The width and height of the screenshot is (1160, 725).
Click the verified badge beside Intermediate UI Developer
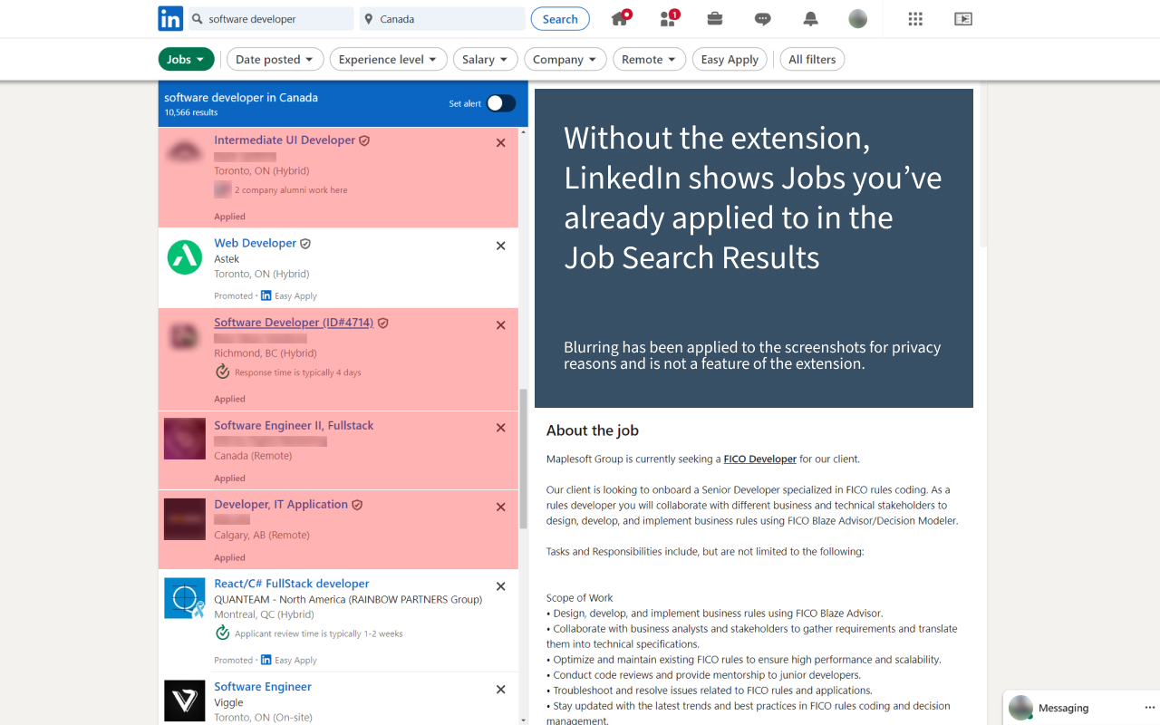click(x=364, y=141)
